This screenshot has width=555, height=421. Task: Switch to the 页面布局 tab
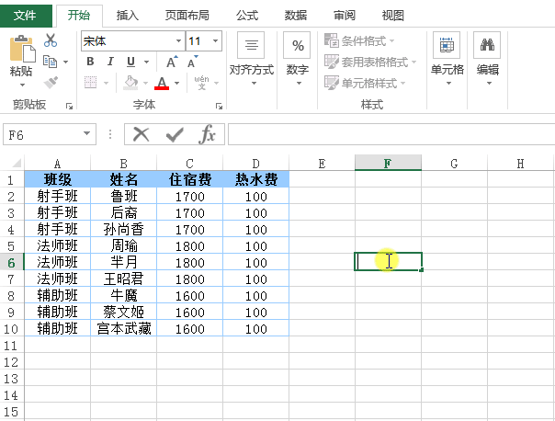click(187, 16)
